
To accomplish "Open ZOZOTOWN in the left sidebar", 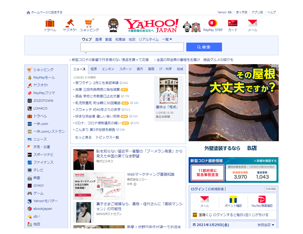I will pos(43,101).
